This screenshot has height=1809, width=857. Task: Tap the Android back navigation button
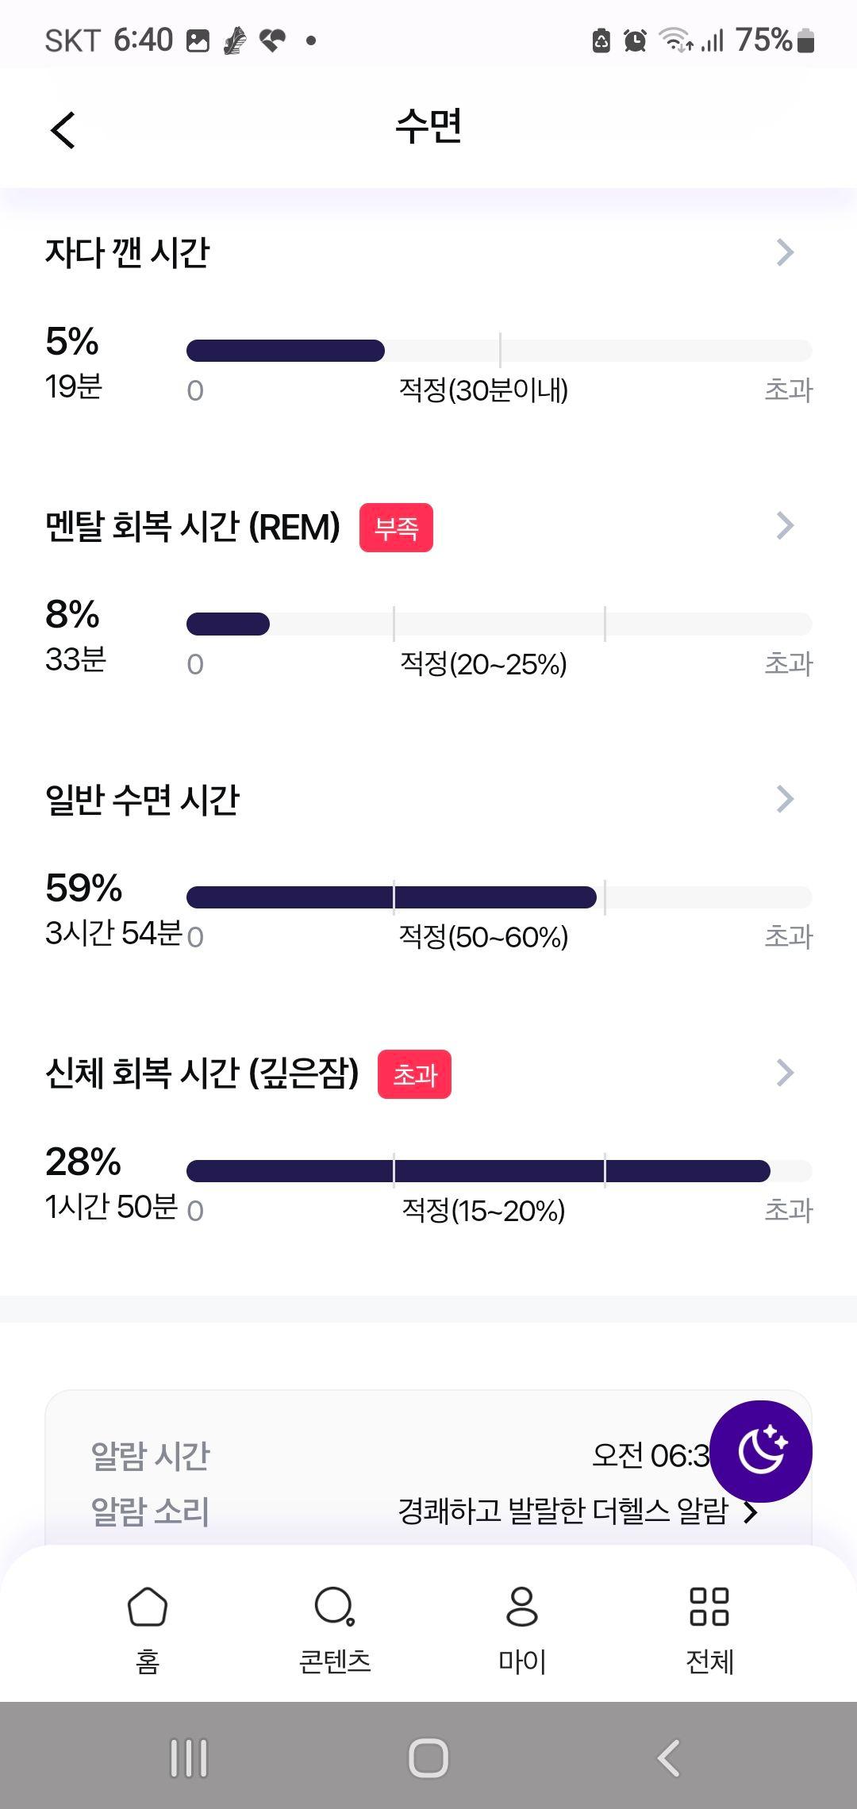pyautogui.click(x=669, y=1757)
